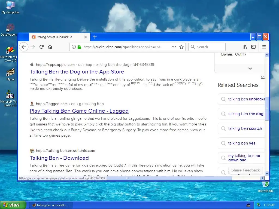Open the browser home page
The height and width of the screenshot is (209, 279).
tap(50, 47)
